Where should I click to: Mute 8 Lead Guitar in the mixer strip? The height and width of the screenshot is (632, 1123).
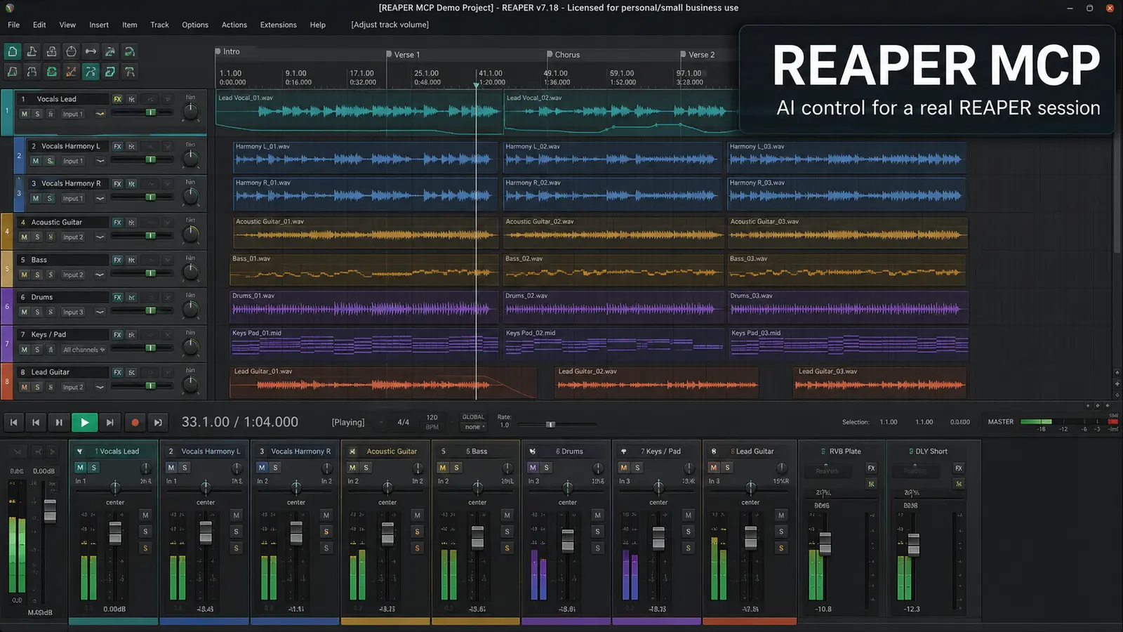(714, 467)
